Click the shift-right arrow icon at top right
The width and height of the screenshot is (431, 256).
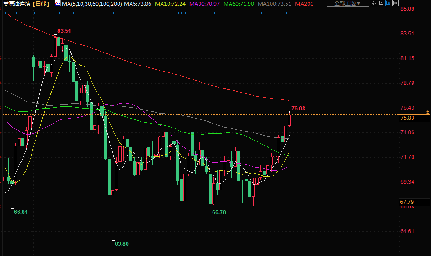pyautogui.click(x=395, y=3)
